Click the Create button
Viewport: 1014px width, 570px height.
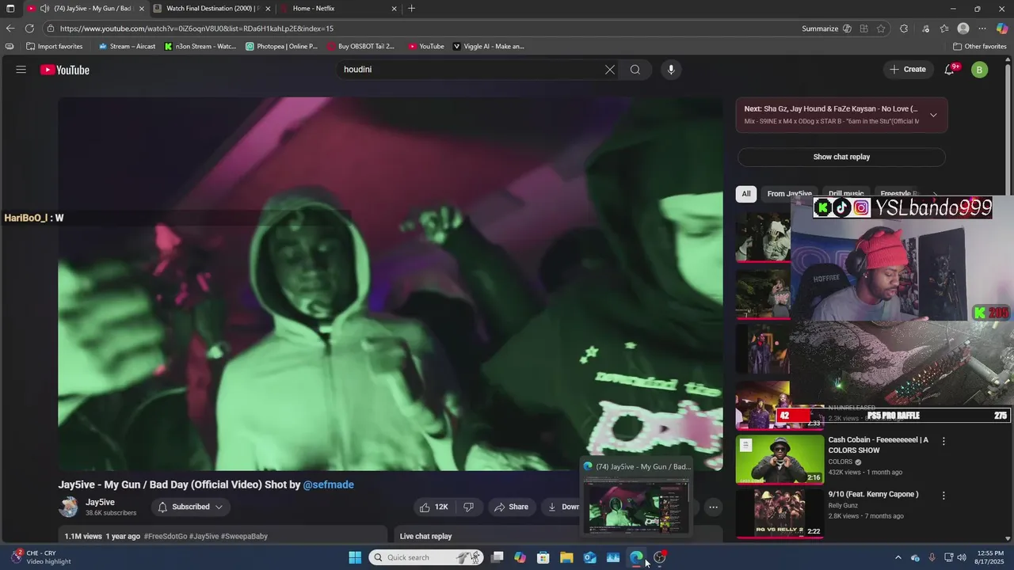pos(908,70)
